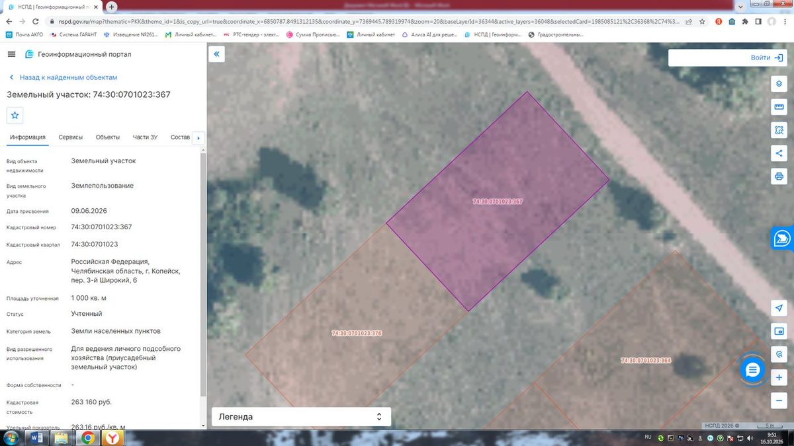The height and width of the screenshot is (446, 794).
Task: Select the highlighted parcel 74:30:0701023:367 on map
Action: (x=498, y=201)
